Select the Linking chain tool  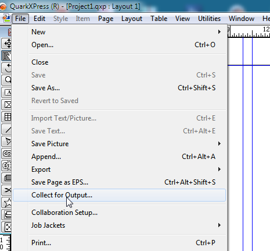7,153
